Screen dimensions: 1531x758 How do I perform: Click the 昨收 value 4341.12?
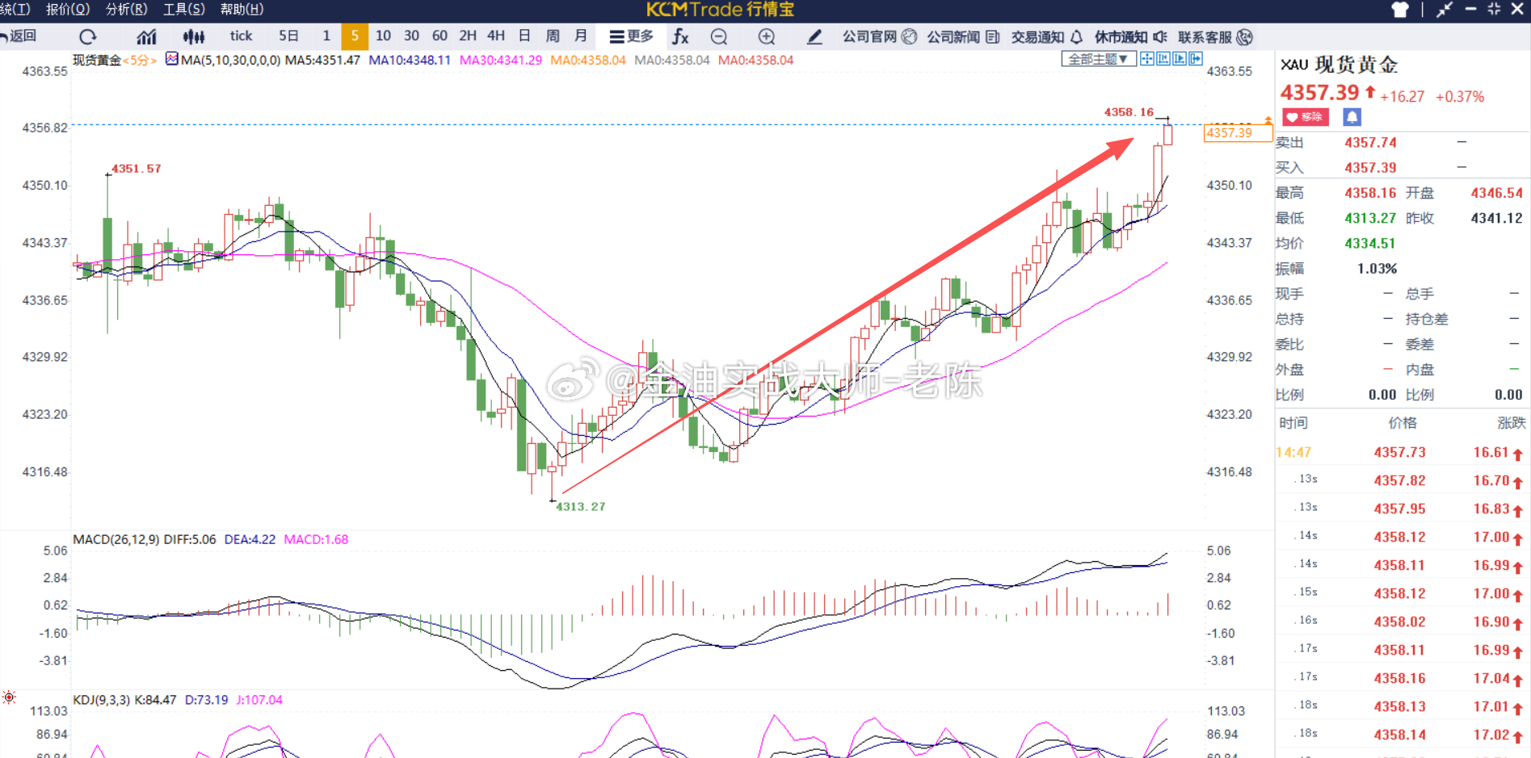pyautogui.click(x=1496, y=218)
